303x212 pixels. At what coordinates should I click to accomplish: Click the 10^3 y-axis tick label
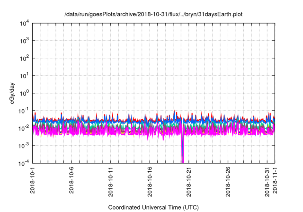tap(24, 41)
